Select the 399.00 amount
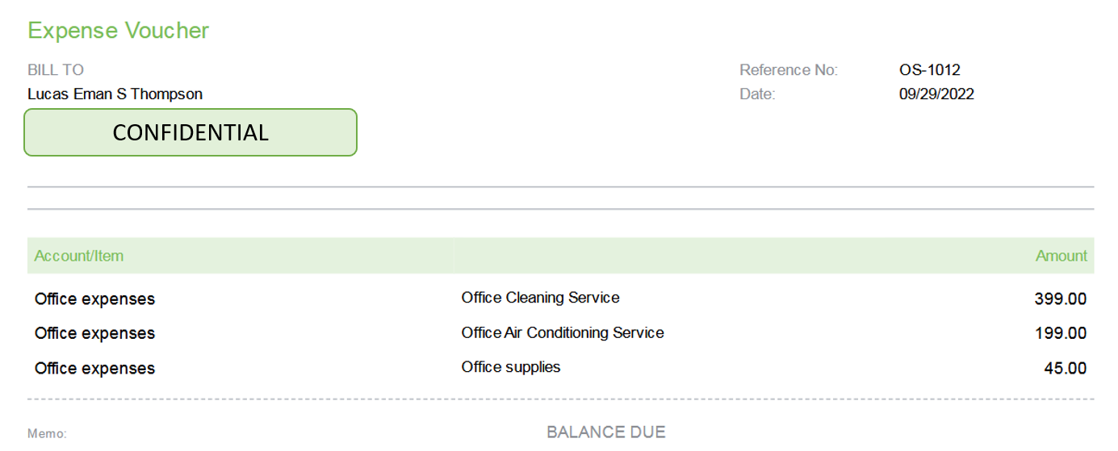1118x451 pixels. coord(1061,299)
